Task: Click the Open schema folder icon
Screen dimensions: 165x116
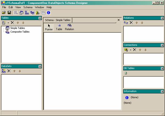Action: pyautogui.click(x=4, y=13)
